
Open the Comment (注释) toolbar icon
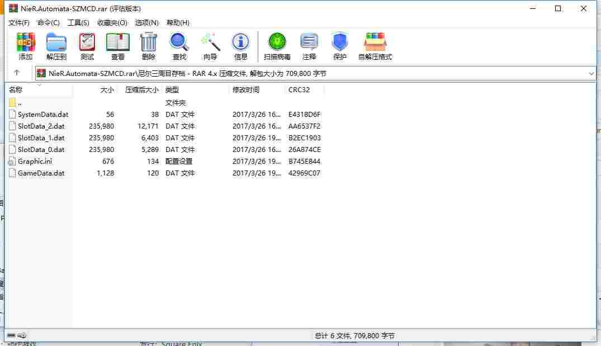point(309,46)
